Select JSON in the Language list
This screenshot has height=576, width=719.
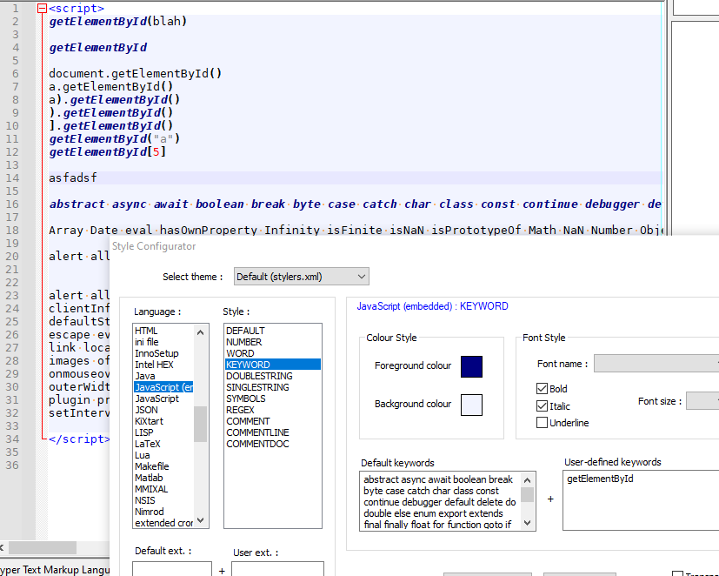click(146, 410)
